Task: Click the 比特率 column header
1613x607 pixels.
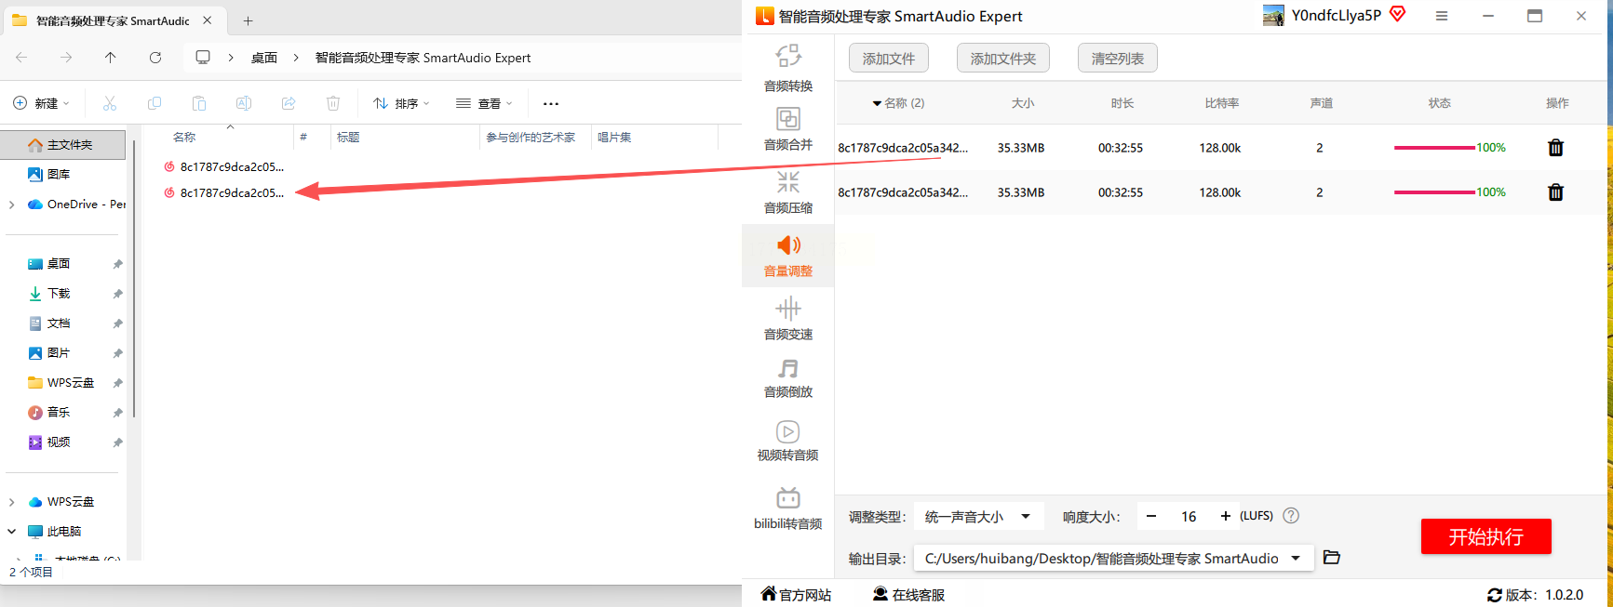Action: pyautogui.click(x=1222, y=103)
